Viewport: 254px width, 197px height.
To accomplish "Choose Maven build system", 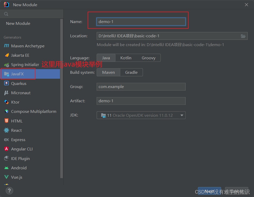I will 109,72.
